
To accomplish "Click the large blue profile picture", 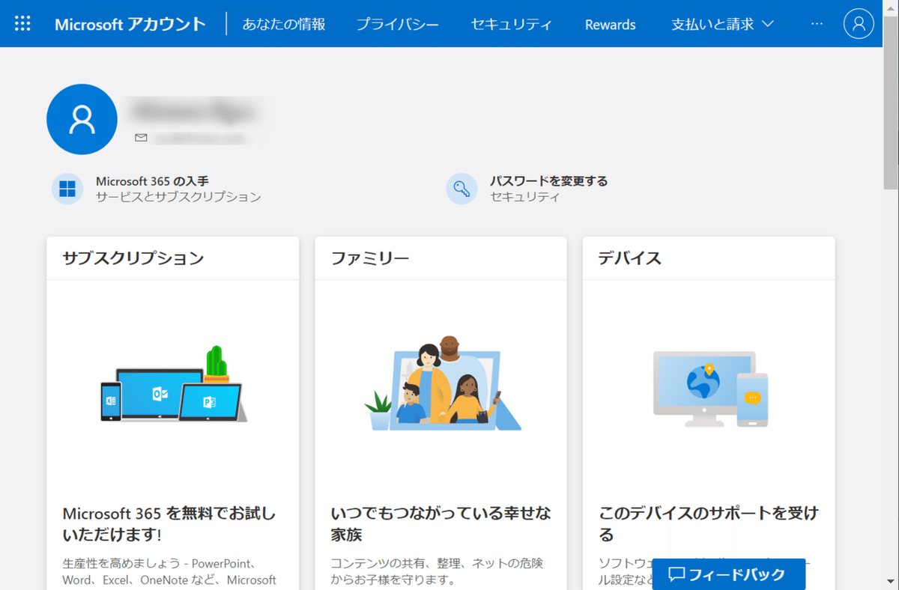I will tap(82, 119).
